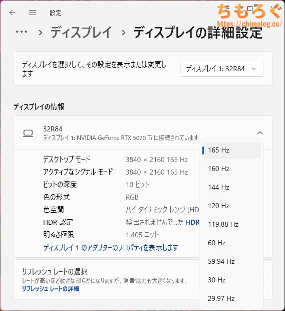Click the HDR certification link
The height and width of the screenshot is (311, 285).
click(192, 222)
